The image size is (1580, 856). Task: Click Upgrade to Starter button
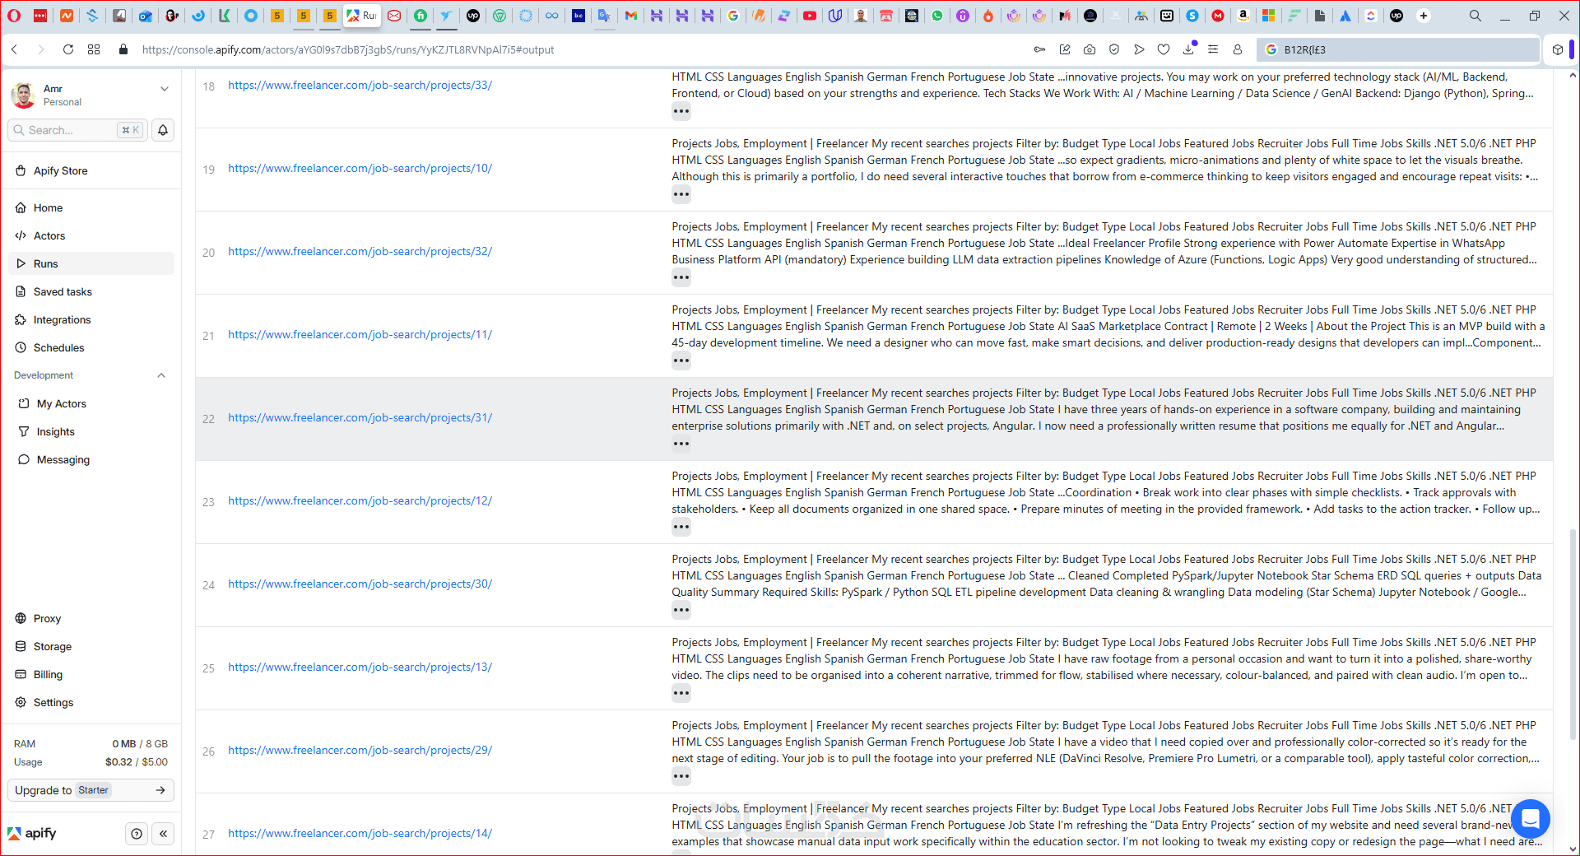click(x=91, y=790)
